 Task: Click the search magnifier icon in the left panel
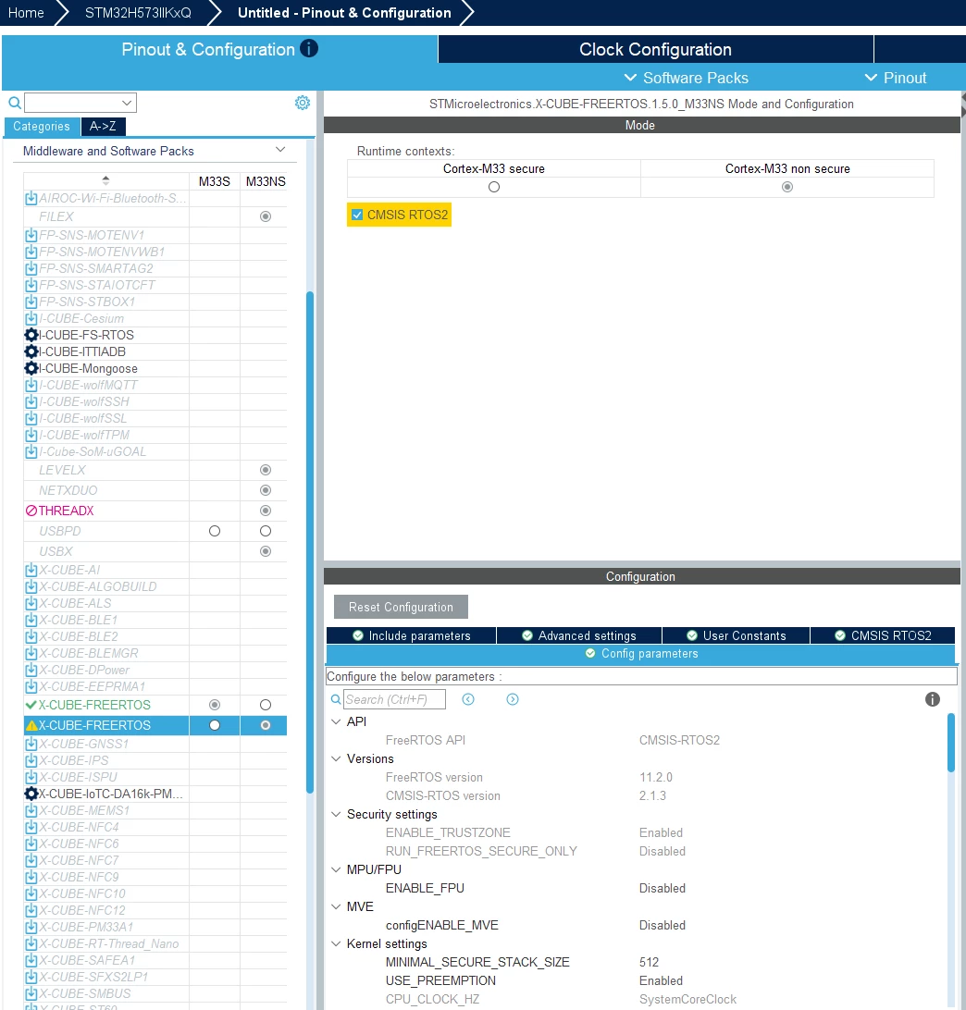click(x=14, y=103)
